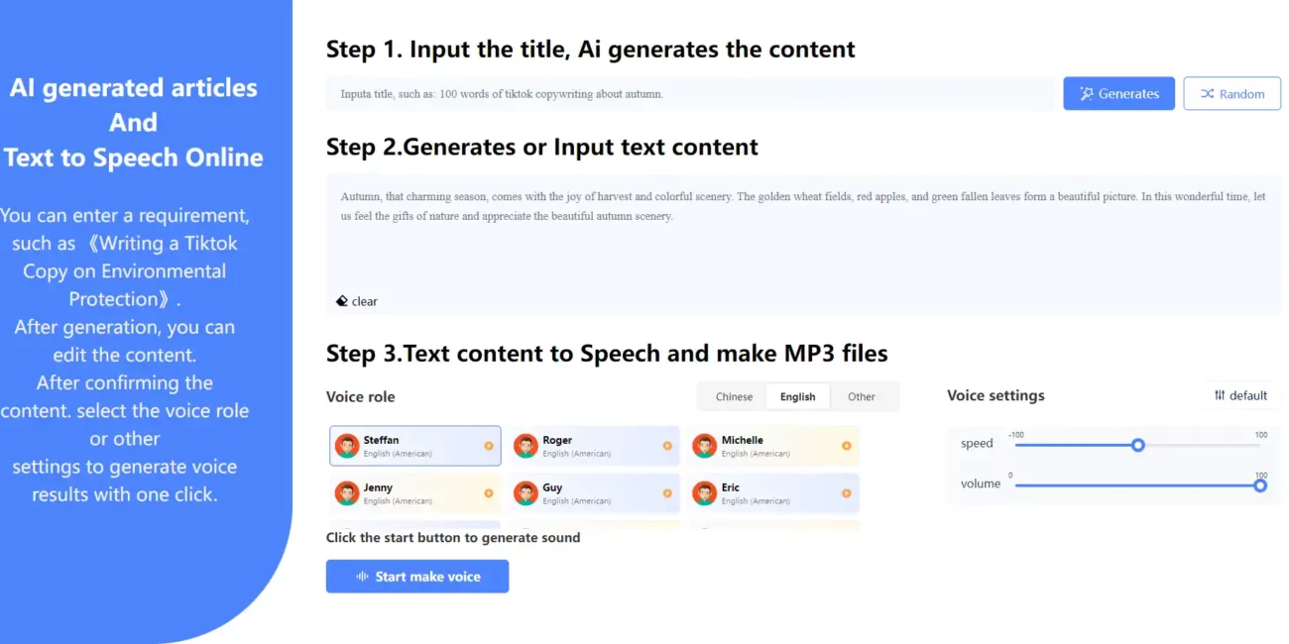The width and height of the screenshot is (1289, 644).
Task: Click the speed slider handle
Action: click(x=1138, y=445)
